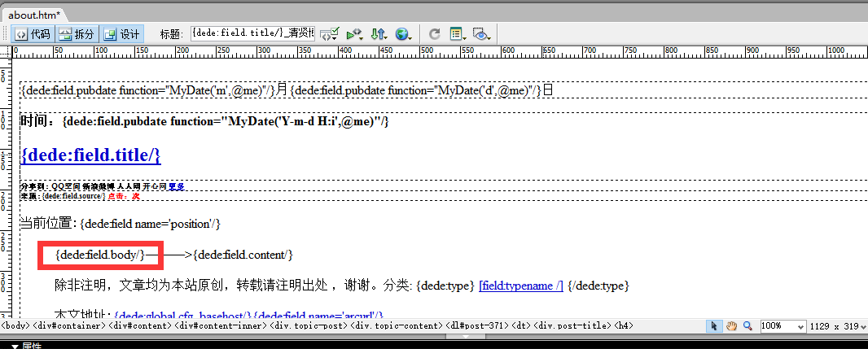
Task: Switch to Design view (设计)
Action: (122, 34)
